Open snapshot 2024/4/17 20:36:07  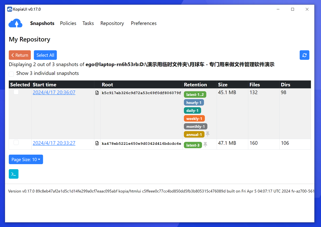(54, 92)
